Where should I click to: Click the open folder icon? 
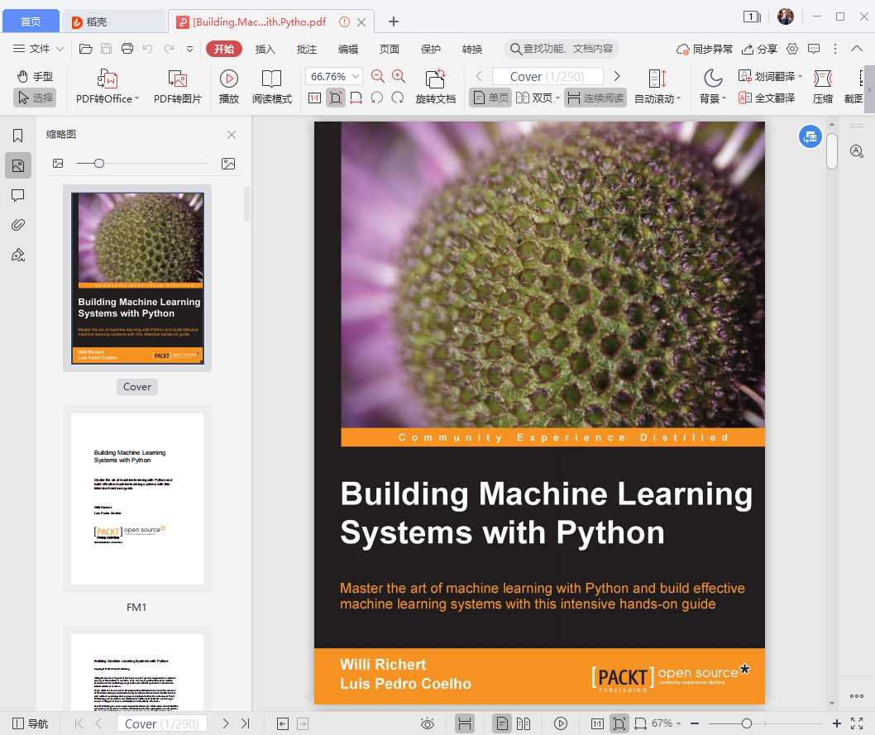(x=85, y=49)
